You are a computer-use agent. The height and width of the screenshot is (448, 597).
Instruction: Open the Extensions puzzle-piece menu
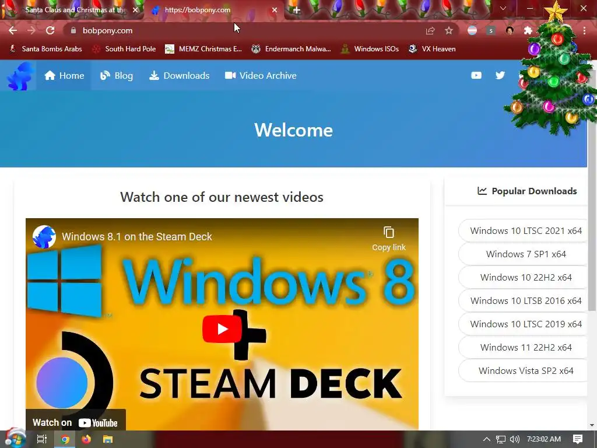click(x=528, y=30)
